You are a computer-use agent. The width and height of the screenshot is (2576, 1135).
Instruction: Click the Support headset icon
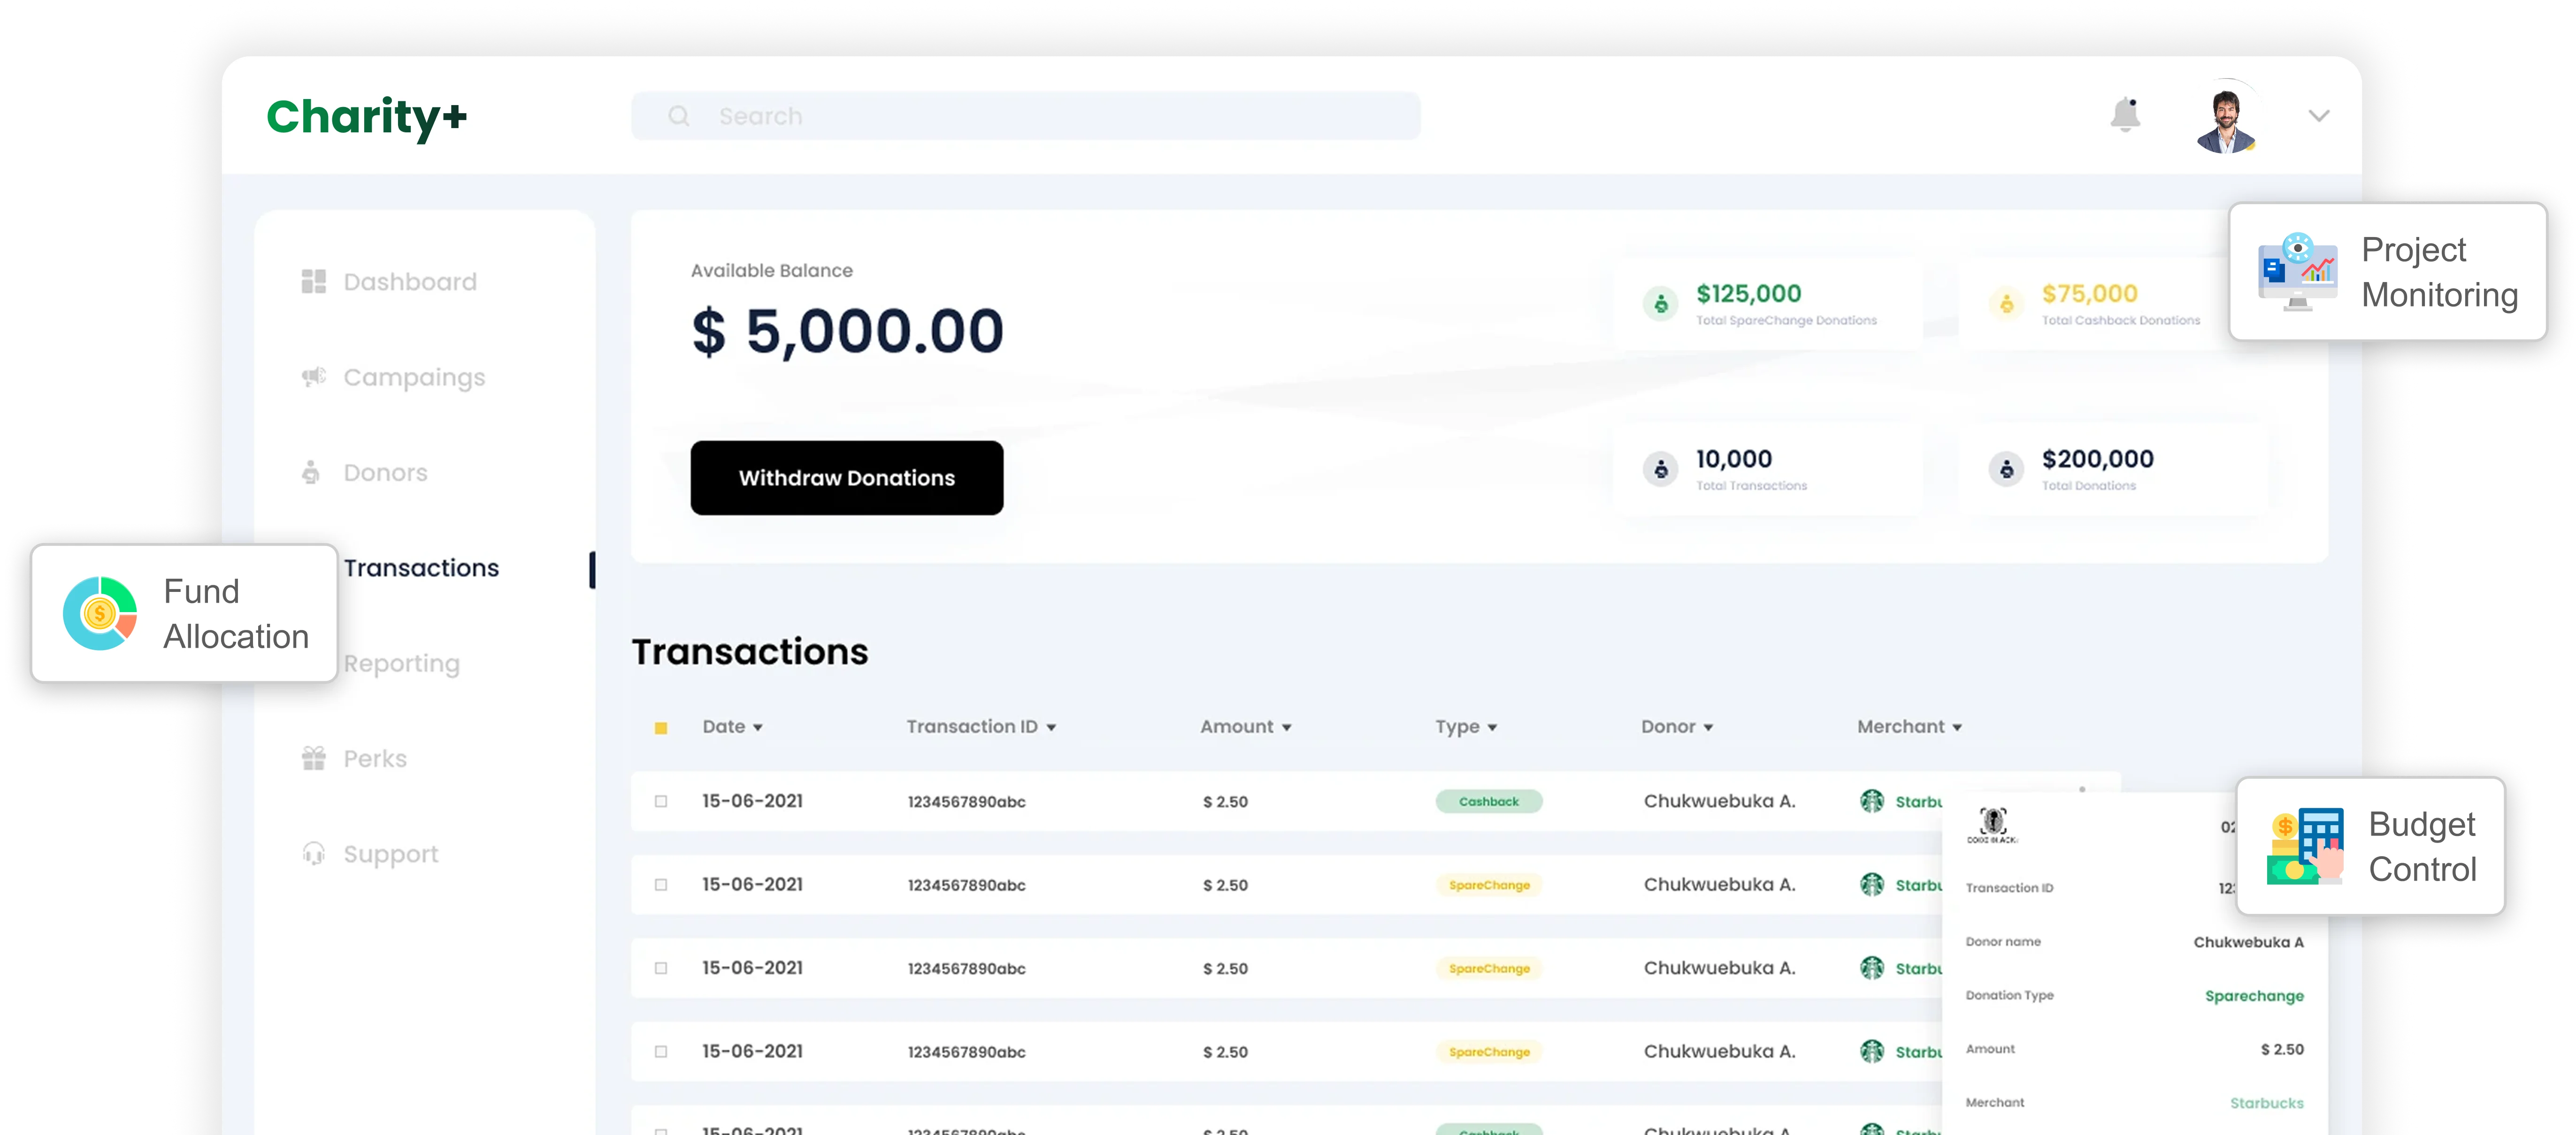coord(313,853)
